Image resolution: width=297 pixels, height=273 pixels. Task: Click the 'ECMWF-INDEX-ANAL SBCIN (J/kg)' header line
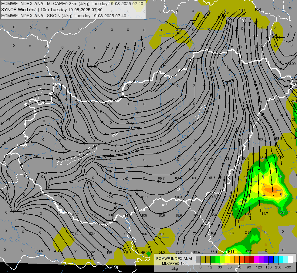click(37, 16)
